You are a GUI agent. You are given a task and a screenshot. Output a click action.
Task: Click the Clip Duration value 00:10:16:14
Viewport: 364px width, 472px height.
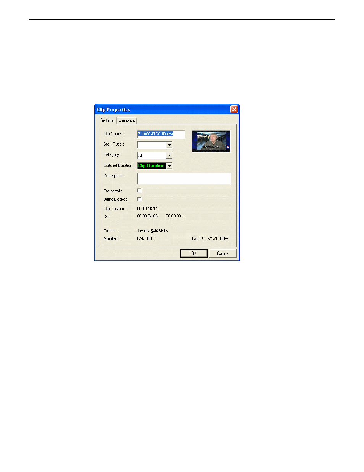coord(147,209)
